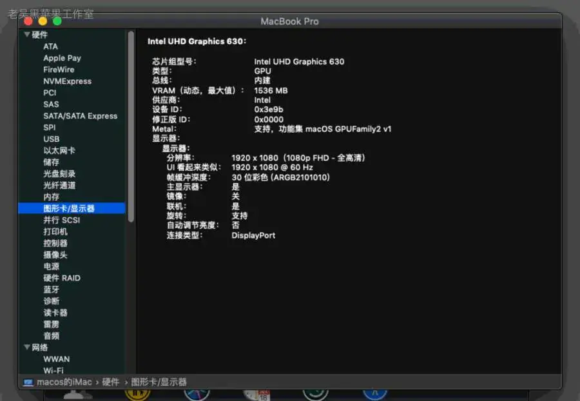Click the DisplayPort connection type value
This screenshot has width=580, height=401.
point(253,235)
